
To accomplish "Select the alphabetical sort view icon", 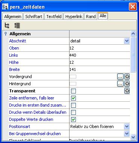I will 17,26.
